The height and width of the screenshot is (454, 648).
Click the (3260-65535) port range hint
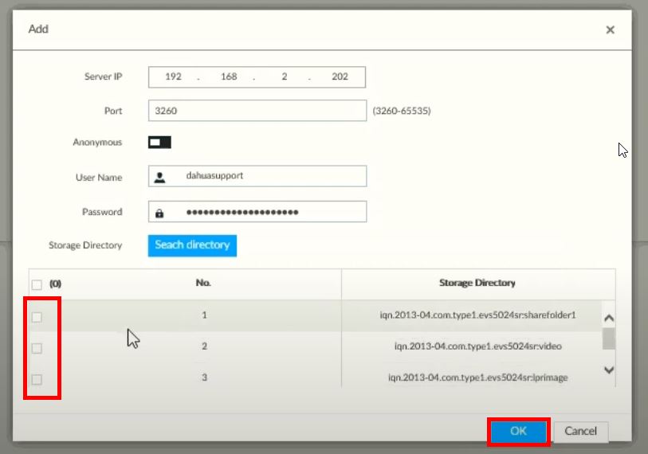pyautogui.click(x=402, y=111)
